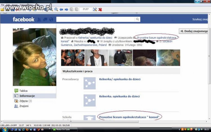Click employer link Kelnerka. opiekunka do dzieci
The width and height of the screenshot is (211, 132).
[119, 96]
